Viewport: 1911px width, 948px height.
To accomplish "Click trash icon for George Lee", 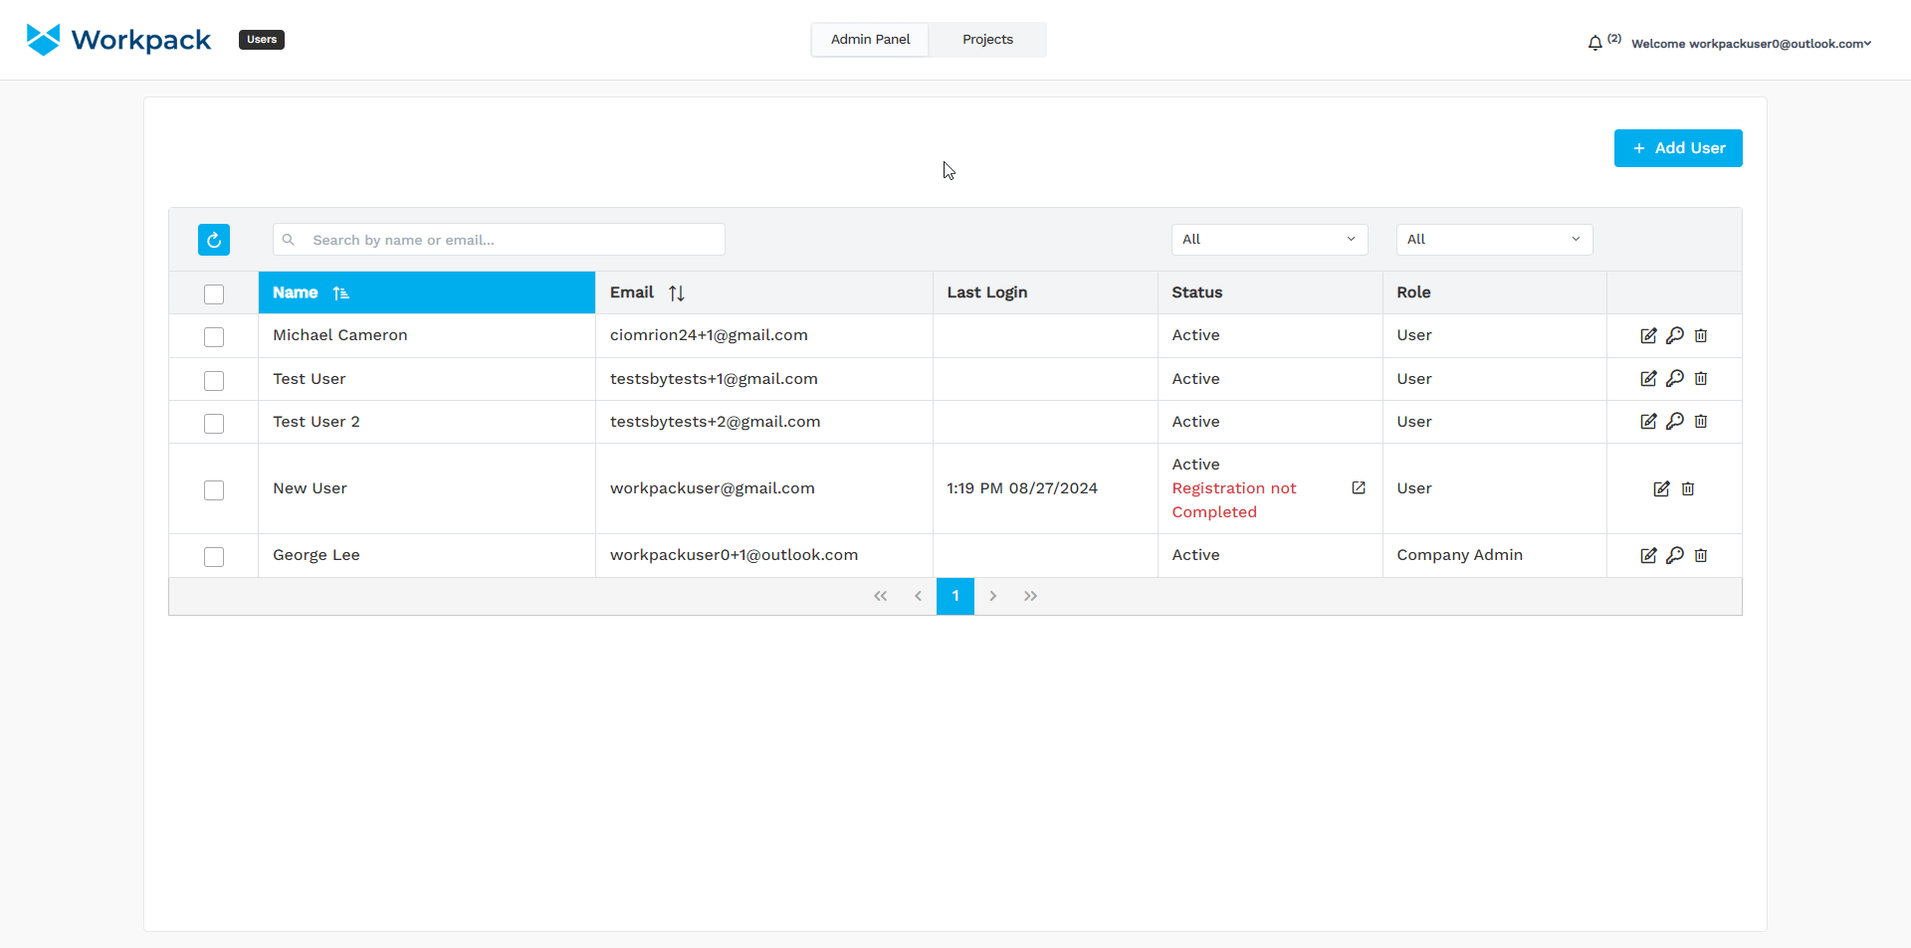I will [x=1701, y=555].
